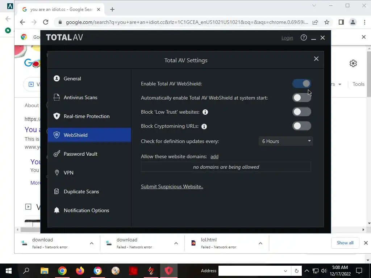Click the Total AV red shield taskbar icon
Screen dimensions: 371x278
coord(168,271)
